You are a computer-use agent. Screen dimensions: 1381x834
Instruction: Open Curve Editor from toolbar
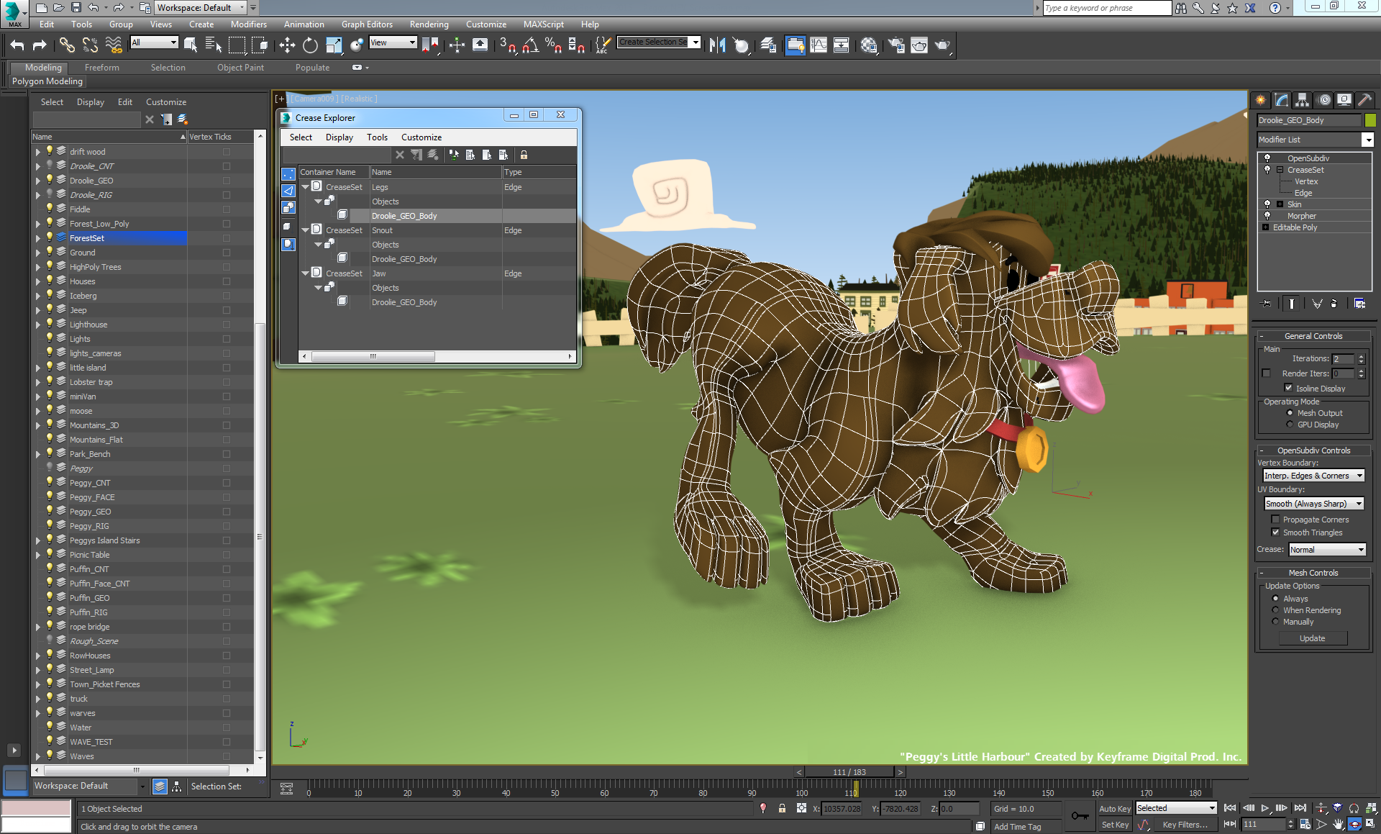[x=819, y=45]
